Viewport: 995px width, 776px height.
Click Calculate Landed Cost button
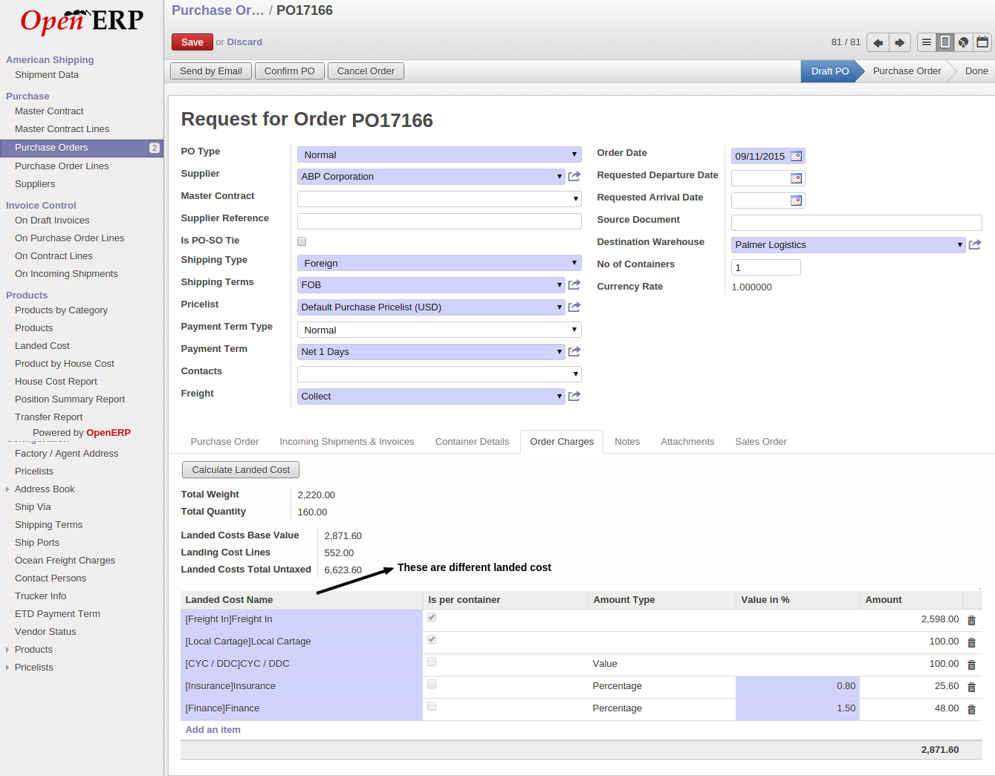[241, 470]
